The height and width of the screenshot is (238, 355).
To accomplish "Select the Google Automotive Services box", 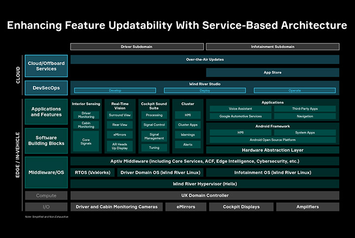I will pos(241,116).
